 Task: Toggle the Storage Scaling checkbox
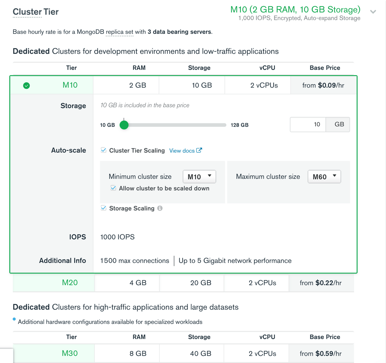point(103,208)
